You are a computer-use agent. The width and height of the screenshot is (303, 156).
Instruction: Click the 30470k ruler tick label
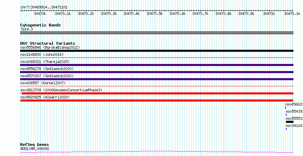40,14
